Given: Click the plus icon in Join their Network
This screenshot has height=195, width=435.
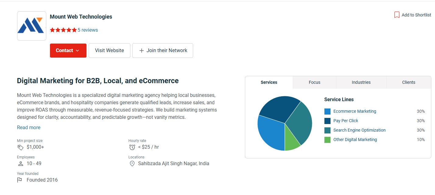Looking at the screenshot, I should (141, 51).
